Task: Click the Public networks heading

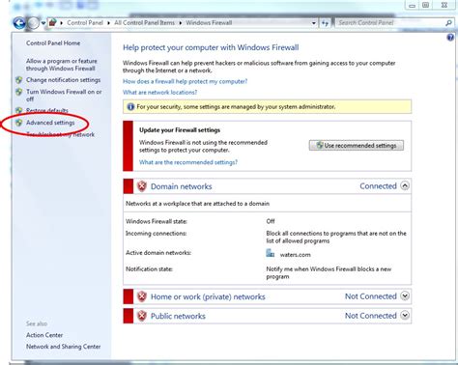Action: [178, 316]
